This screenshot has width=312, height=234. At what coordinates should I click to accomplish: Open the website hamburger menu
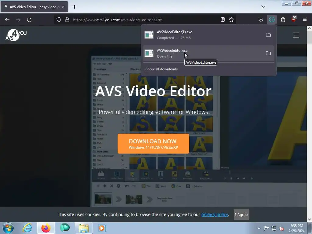[296, 35]
